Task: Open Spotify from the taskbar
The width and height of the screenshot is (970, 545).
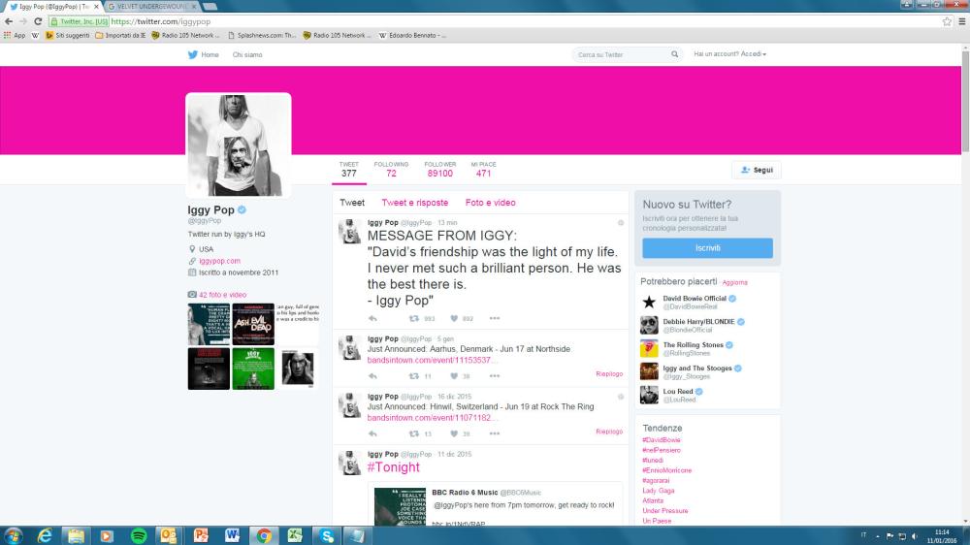Action: point(139,535)
